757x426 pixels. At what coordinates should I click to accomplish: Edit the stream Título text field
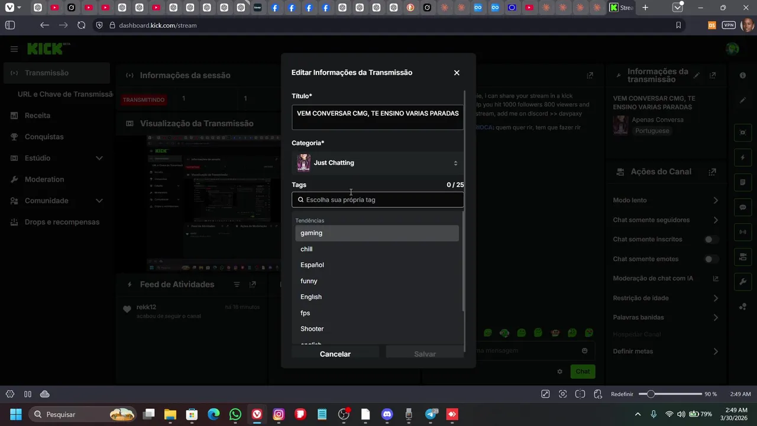(377, 117)
